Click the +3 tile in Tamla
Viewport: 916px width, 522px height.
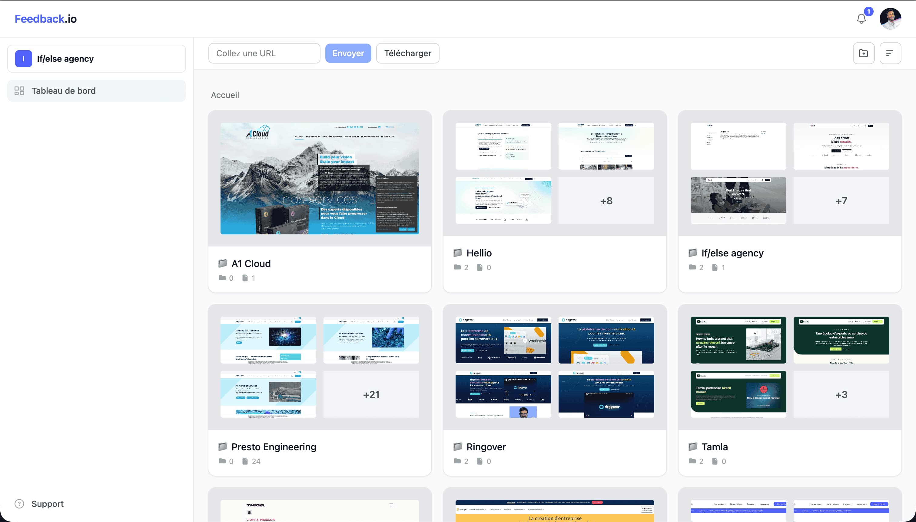[x=841, y=394]
